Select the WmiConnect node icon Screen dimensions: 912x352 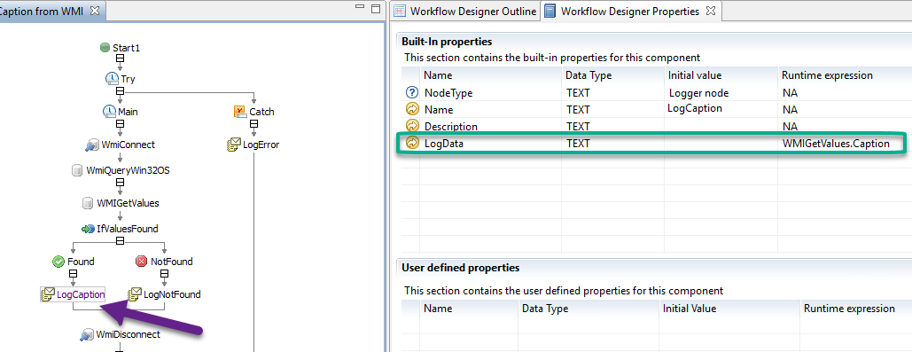91,145
